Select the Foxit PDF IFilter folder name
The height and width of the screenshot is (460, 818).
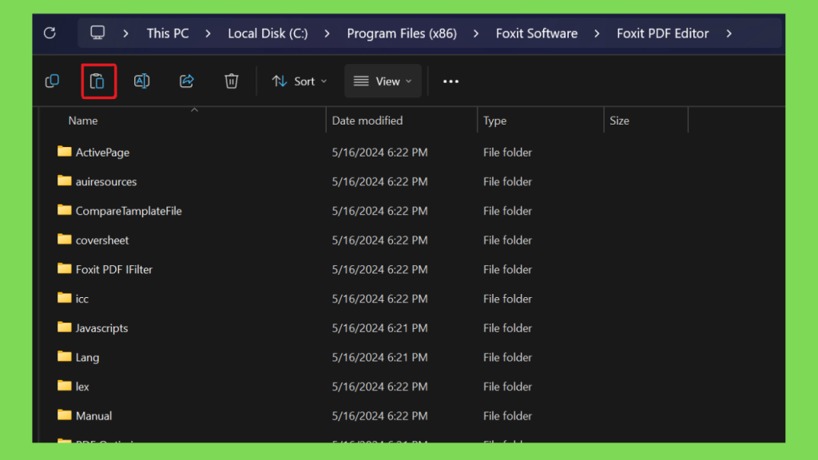point(113,269)
